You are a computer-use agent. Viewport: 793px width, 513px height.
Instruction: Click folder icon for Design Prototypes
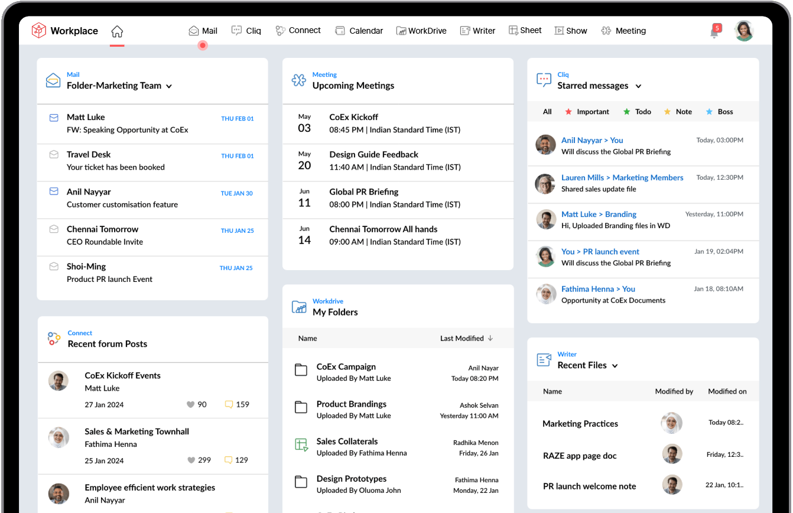click(301, 482)
